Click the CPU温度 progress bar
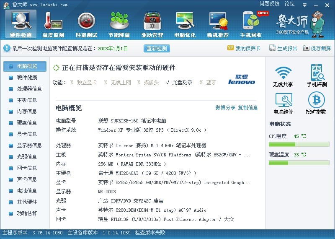Image resolution: width=335 pixels, height=239 pixels. 299,144
